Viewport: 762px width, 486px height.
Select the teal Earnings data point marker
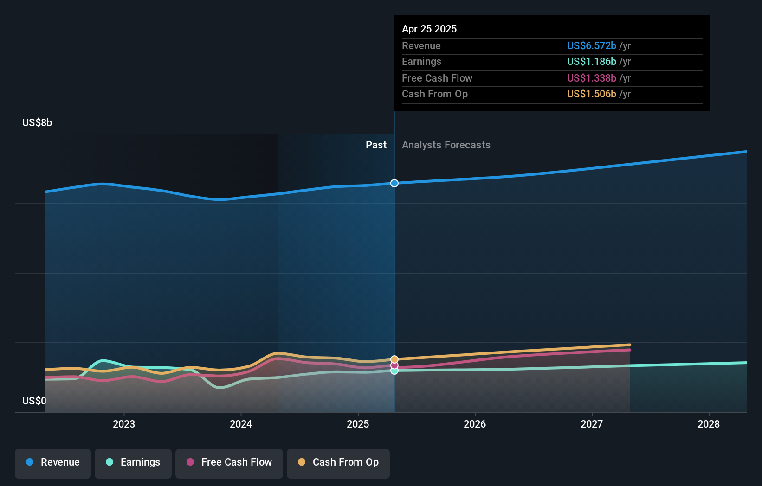coord(394,371)
